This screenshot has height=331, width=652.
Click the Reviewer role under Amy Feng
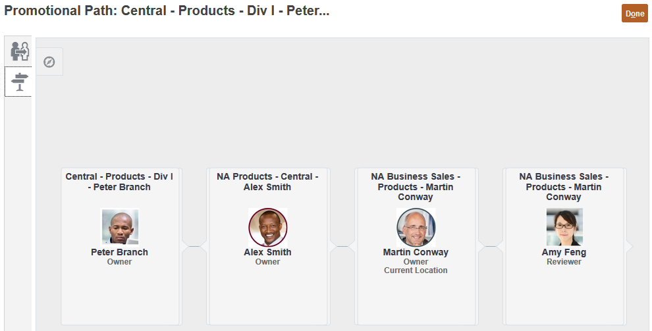pyautogui.click(x=564, y=262)
